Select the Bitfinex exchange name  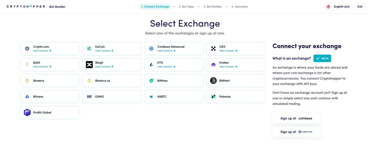coord(163,81)
